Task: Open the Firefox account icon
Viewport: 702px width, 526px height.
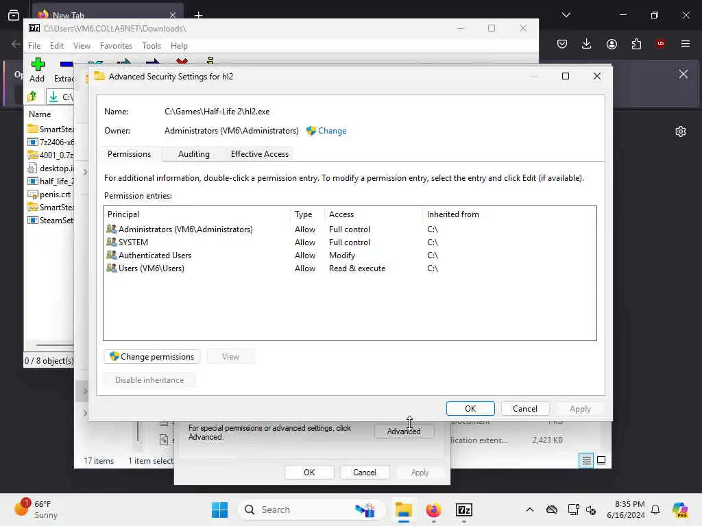Action: pos(612,44)
